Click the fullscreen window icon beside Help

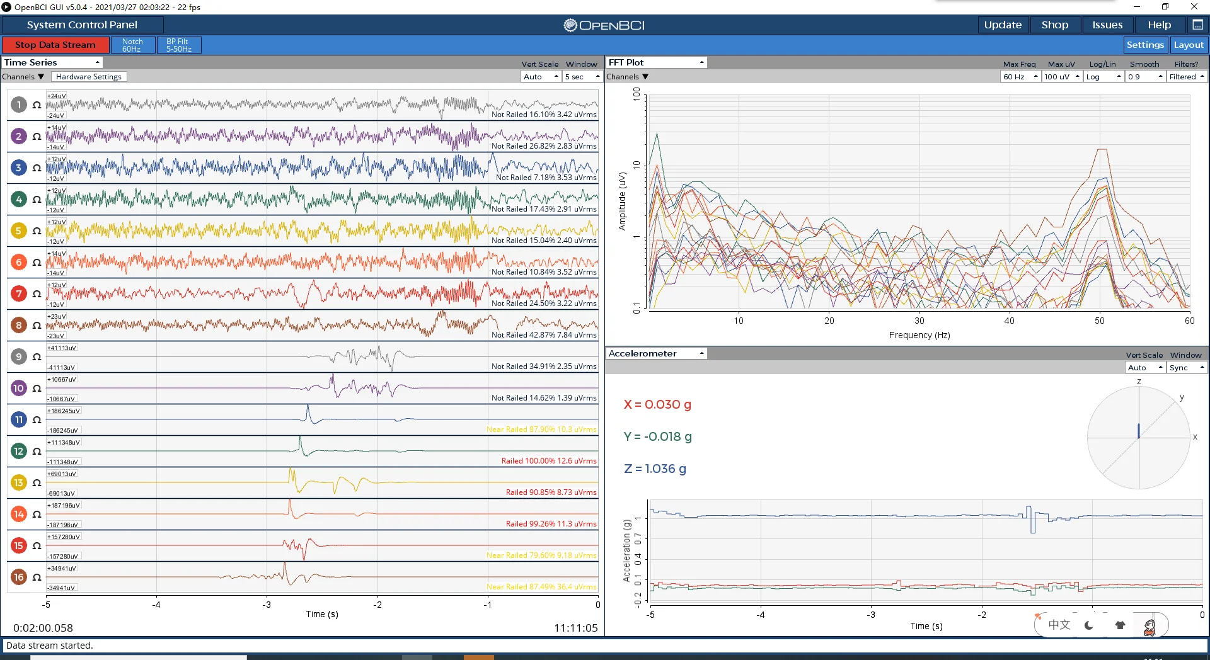point(1197,25)
